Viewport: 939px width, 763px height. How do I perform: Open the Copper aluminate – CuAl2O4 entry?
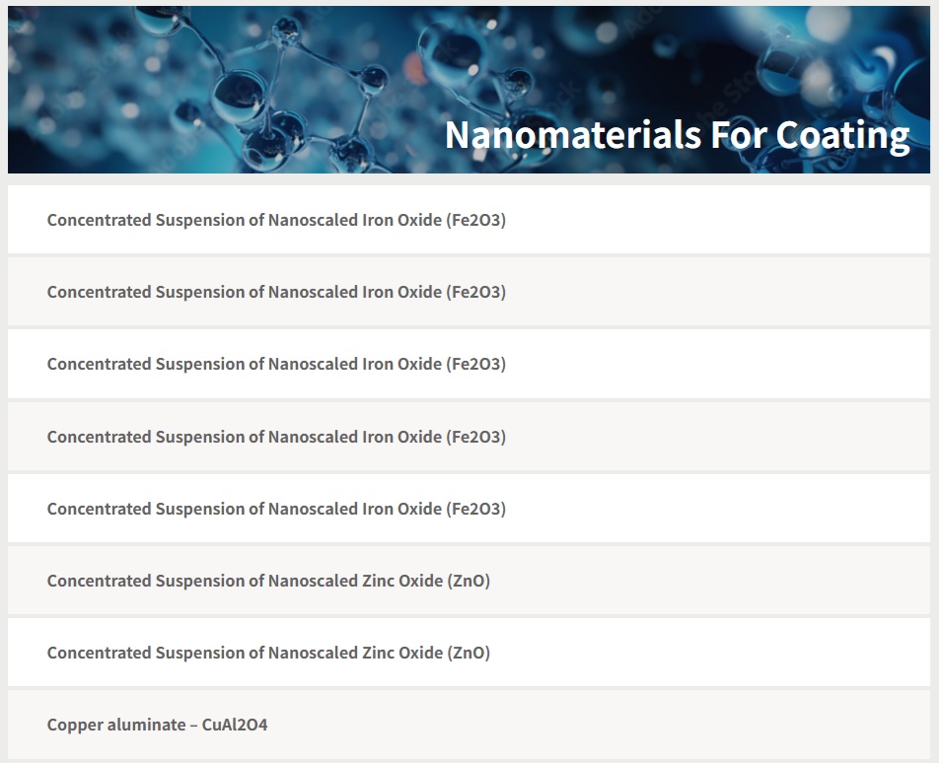point(157,725)
